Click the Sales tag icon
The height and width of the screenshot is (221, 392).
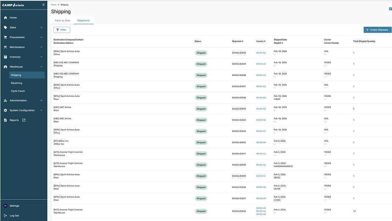pos(5,28)
